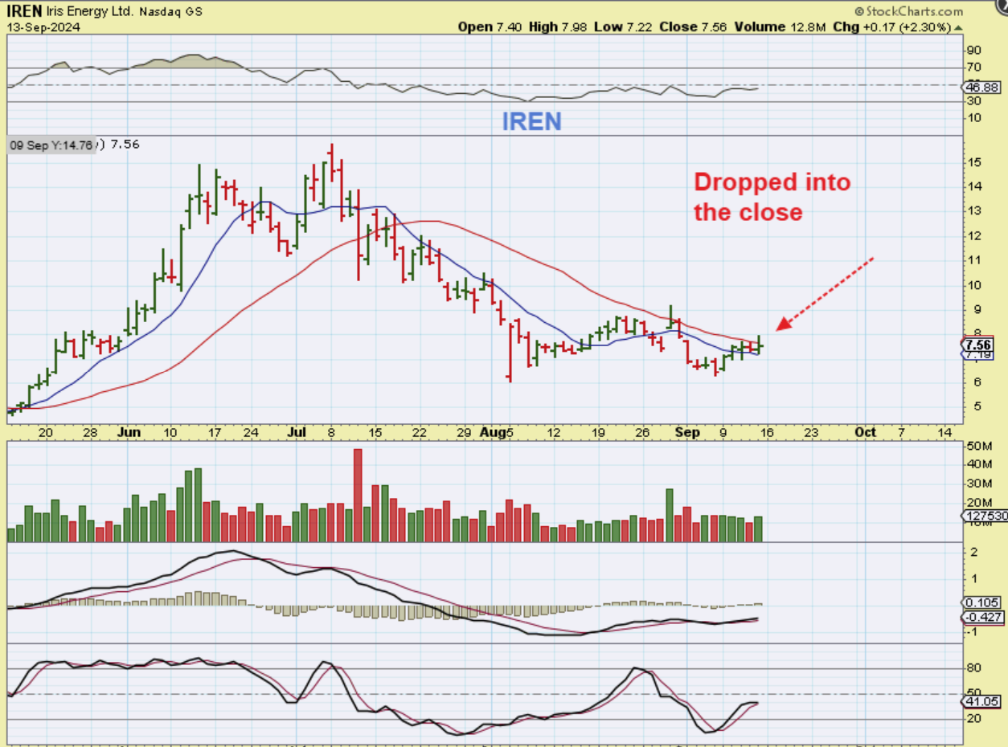Screen dimensions: 1008x747
Task: Click the Jun label on date axis
Action: (x=129, y=432)
